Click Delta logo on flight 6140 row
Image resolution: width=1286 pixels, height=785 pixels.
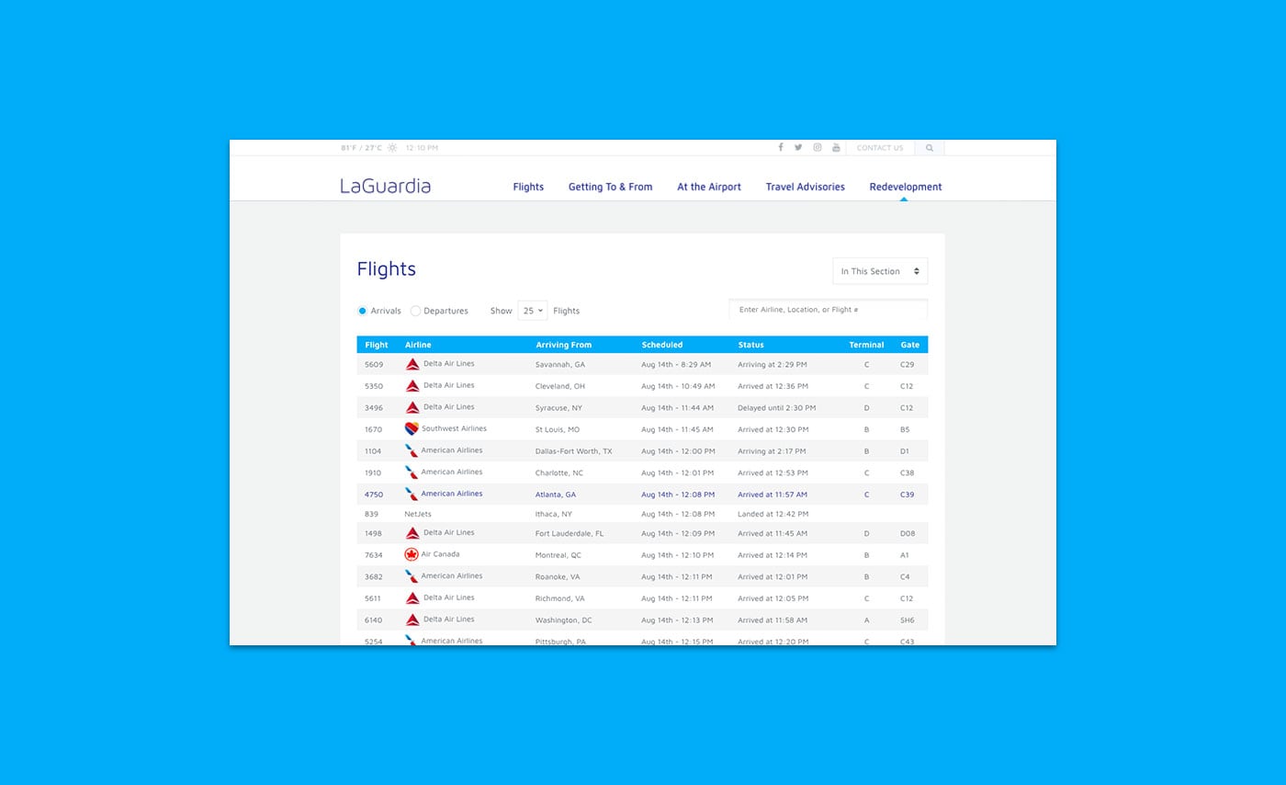412,620
